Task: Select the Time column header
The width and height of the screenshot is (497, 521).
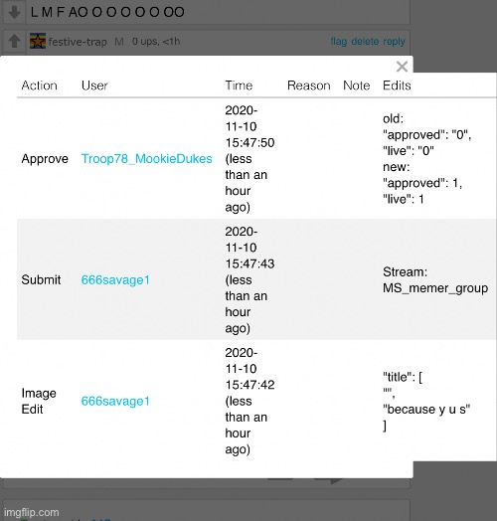Action: [x=239, y=86]
